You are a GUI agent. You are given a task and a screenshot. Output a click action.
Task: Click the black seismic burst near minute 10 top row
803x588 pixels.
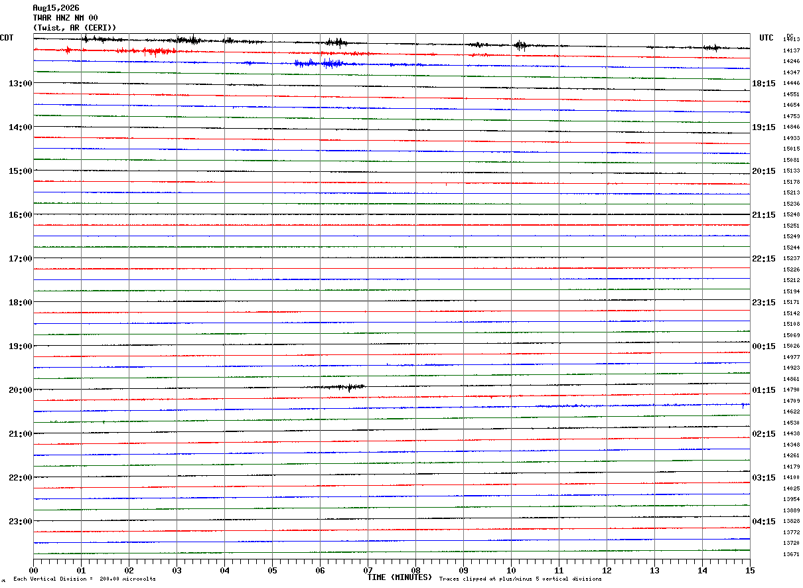pos(521,45)
